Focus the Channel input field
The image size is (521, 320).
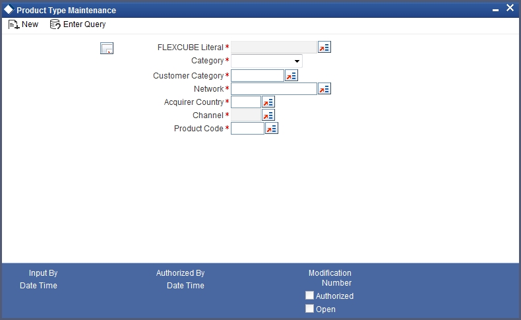coord(246,115)
